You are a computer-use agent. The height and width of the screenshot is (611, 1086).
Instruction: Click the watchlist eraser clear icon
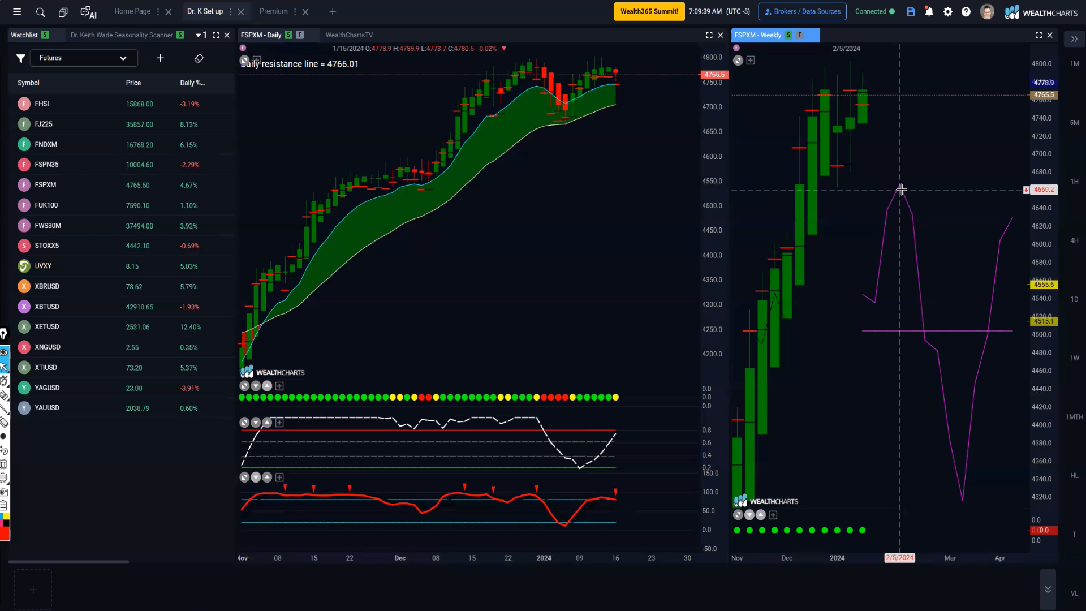click(x=199, y=58)
